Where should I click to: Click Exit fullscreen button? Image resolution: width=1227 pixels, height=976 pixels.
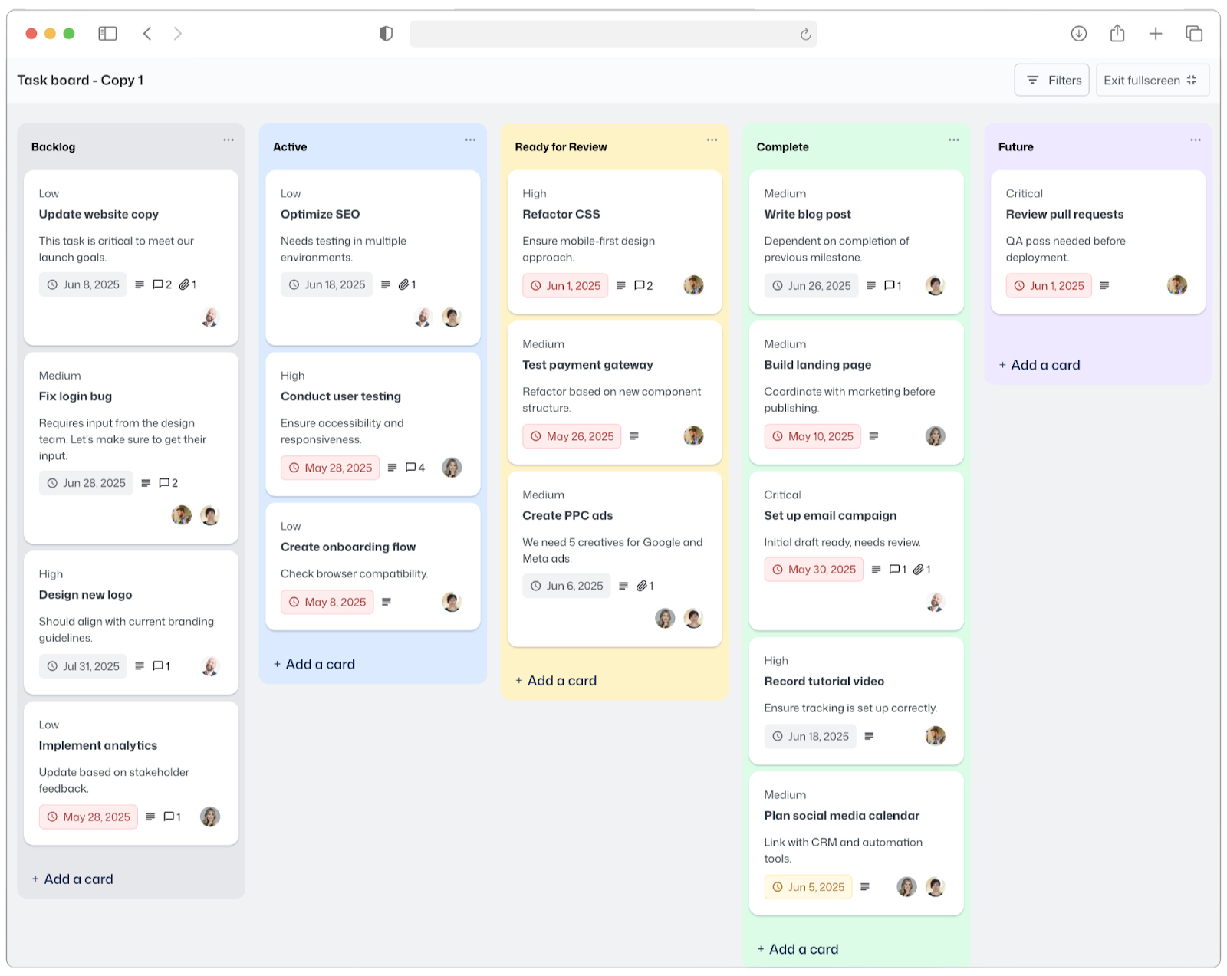[1152, 80]
